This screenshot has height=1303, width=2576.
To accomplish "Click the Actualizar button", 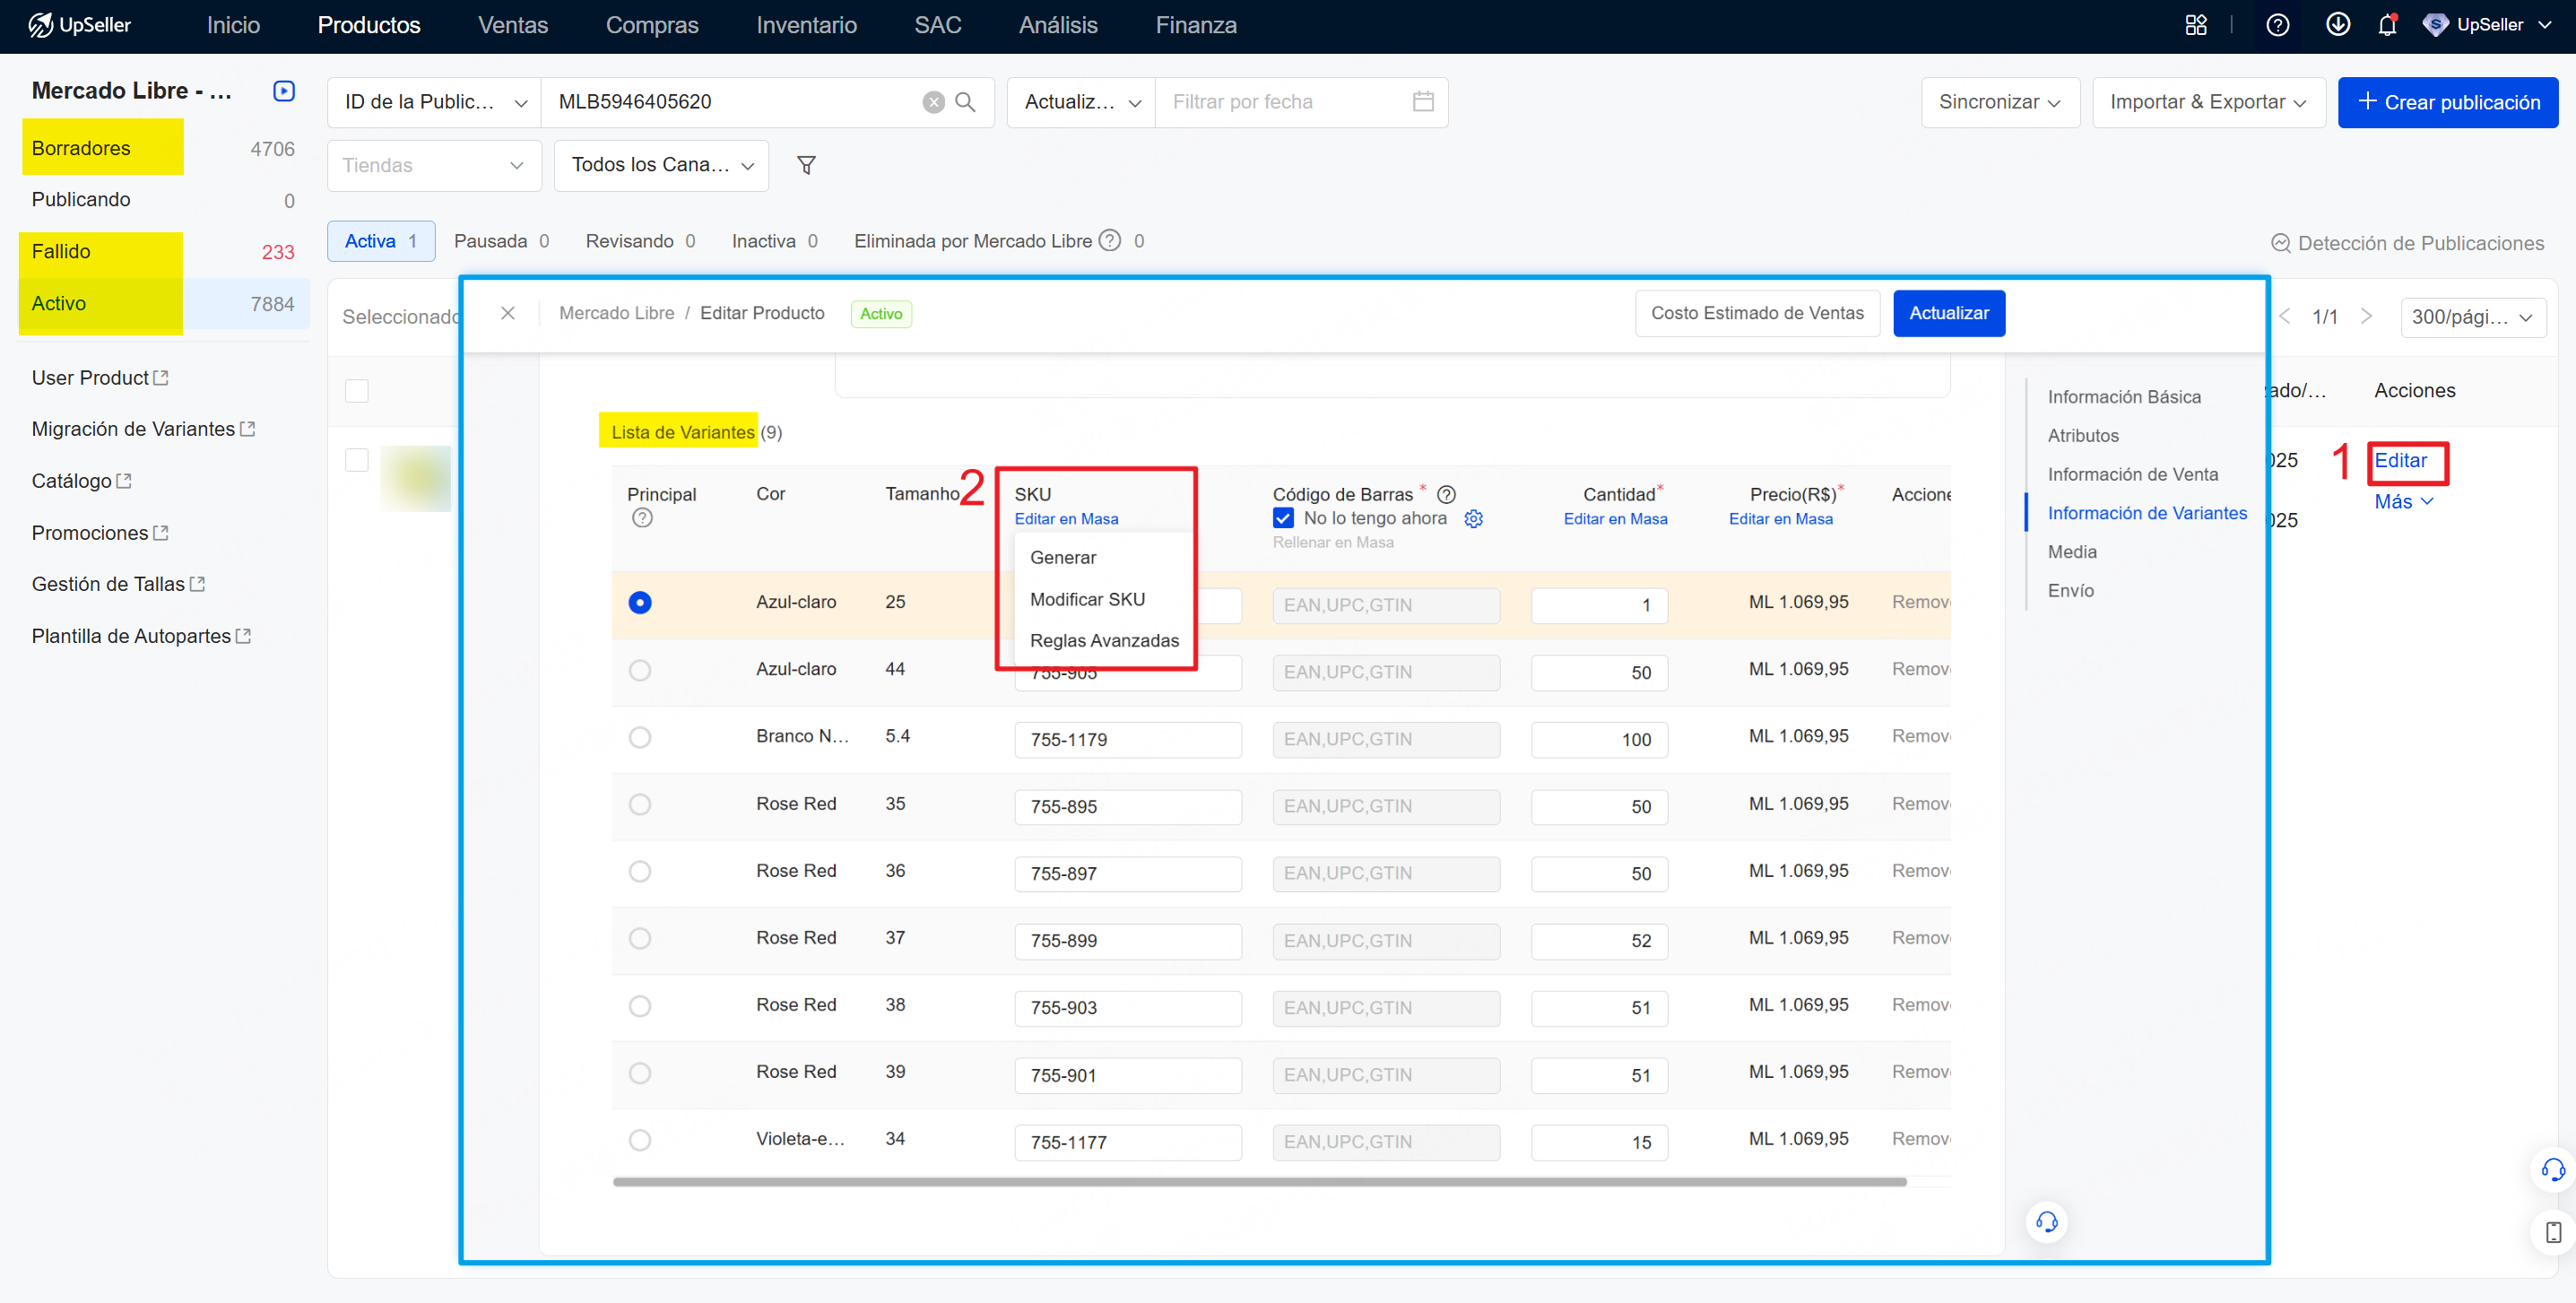I will pos(1948,313).
